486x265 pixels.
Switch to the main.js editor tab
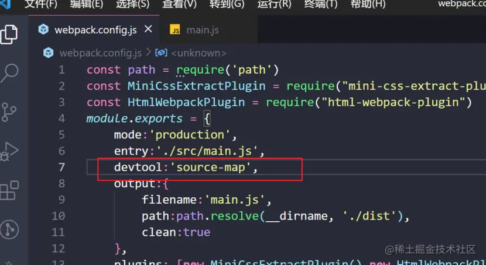[x=208, y=30]
